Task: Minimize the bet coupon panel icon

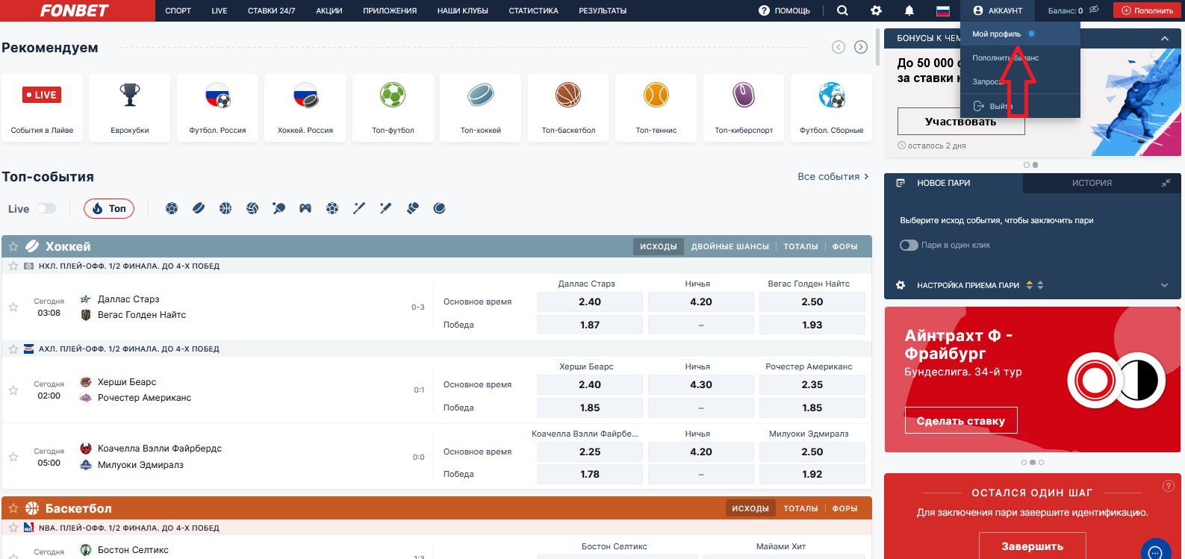Action: [1166, 183]
